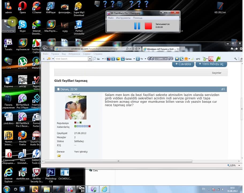Open the Файл menu in BB FlashBack Recorder

coord(111,18)
